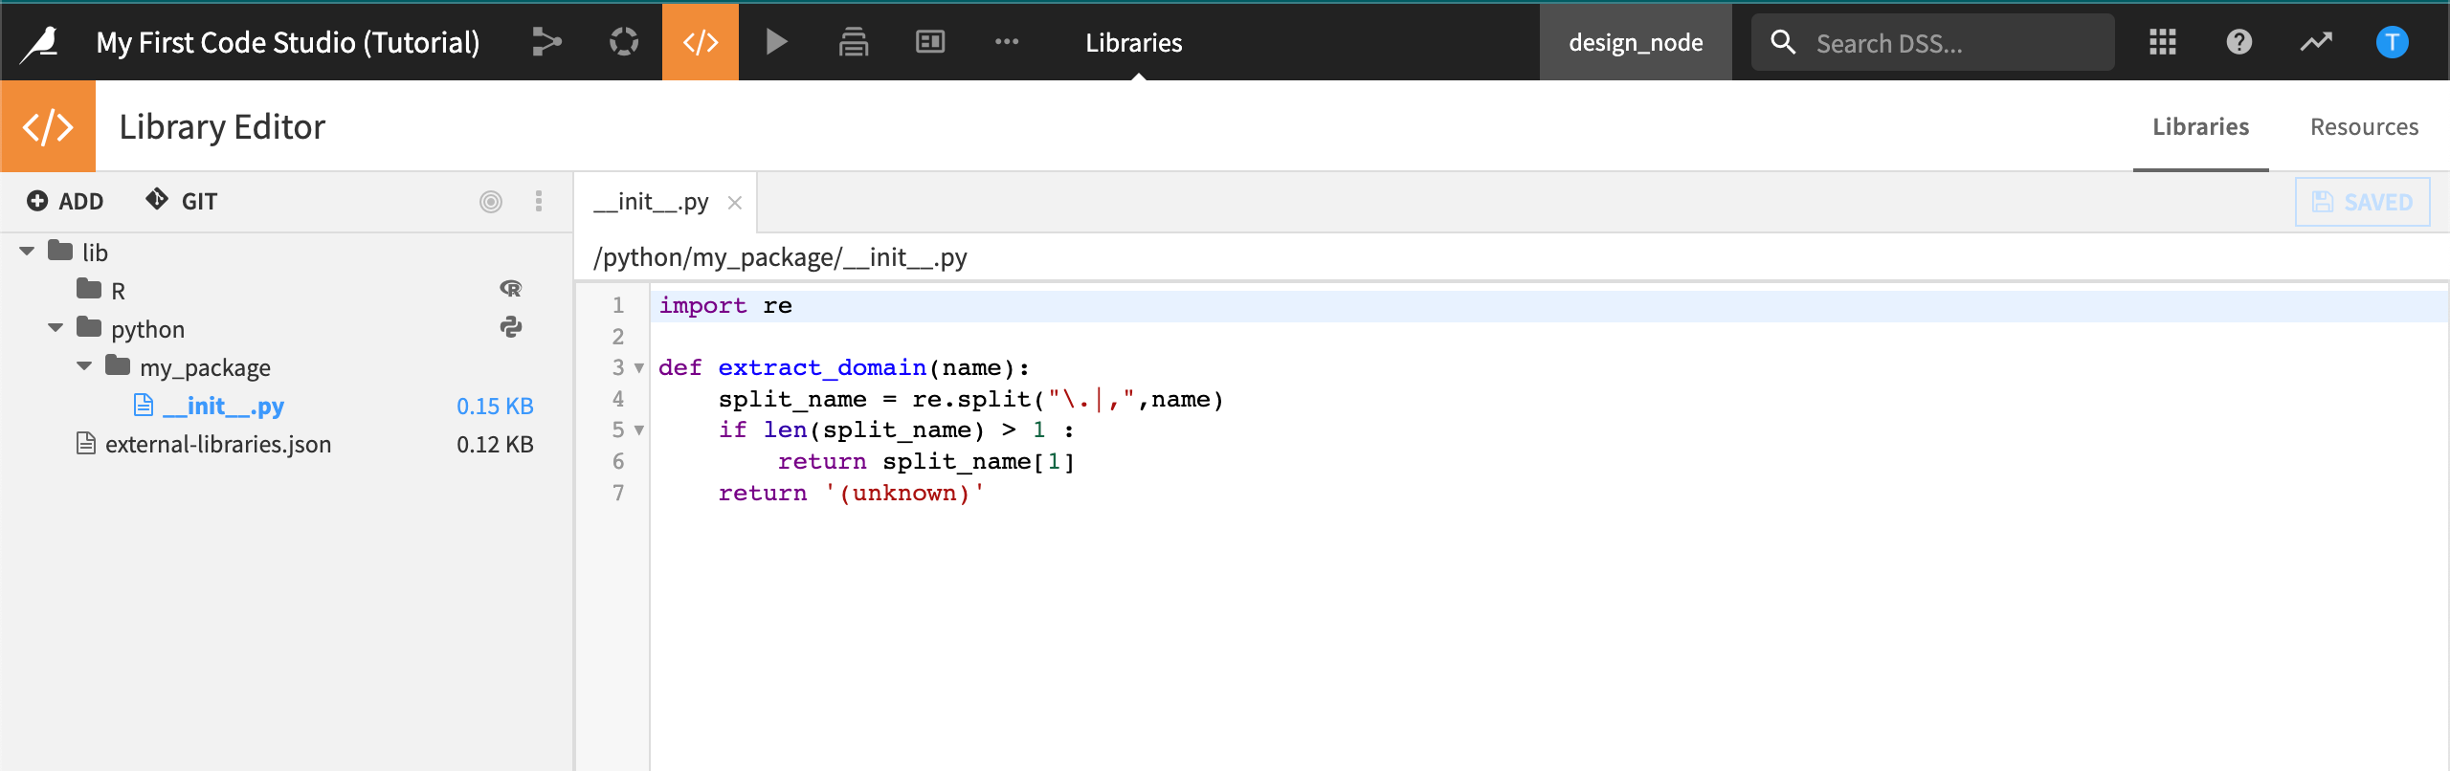Viewport: 2450px width, 771px height.
Task: Click the magnifier search icon
Action: pos(1783,42)
